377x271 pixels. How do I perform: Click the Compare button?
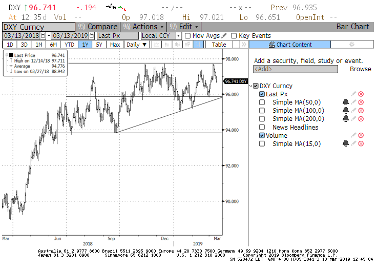coord(97,27)
